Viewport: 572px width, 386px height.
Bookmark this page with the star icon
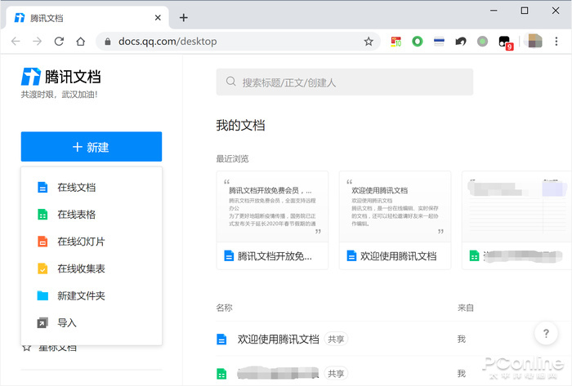tap(369, 42)
